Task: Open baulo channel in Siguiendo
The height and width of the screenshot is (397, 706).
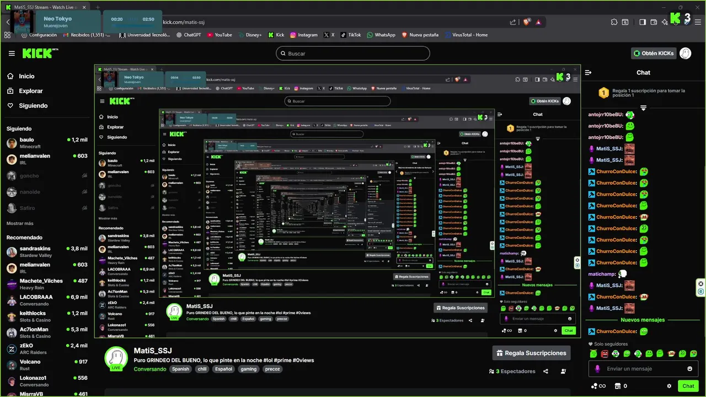Action: pyautogui.click(x=47, y=143)
